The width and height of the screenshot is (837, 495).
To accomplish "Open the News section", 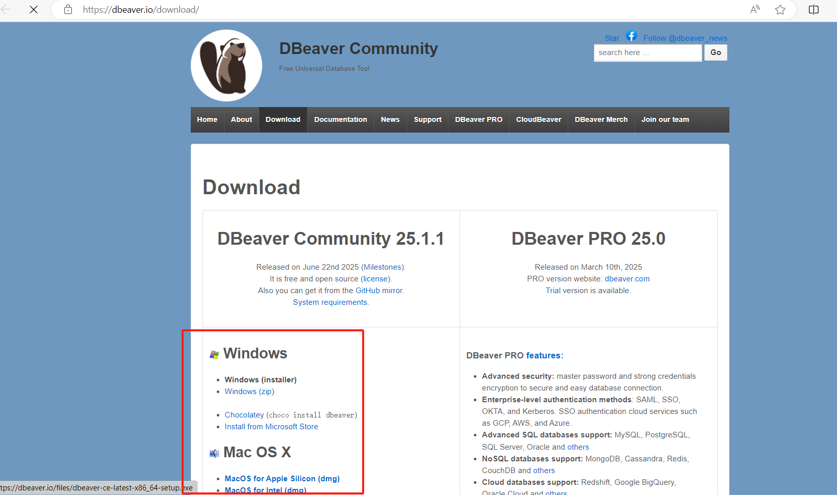I will point(390,119).
